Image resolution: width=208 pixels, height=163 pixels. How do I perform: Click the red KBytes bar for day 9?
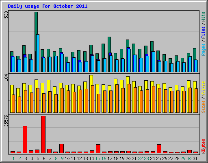click(x=62, y=149)
